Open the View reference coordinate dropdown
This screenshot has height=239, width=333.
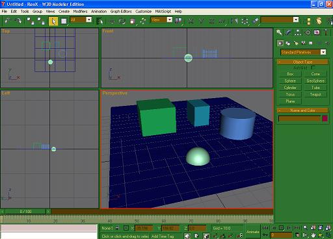click(x=161, y=20)
